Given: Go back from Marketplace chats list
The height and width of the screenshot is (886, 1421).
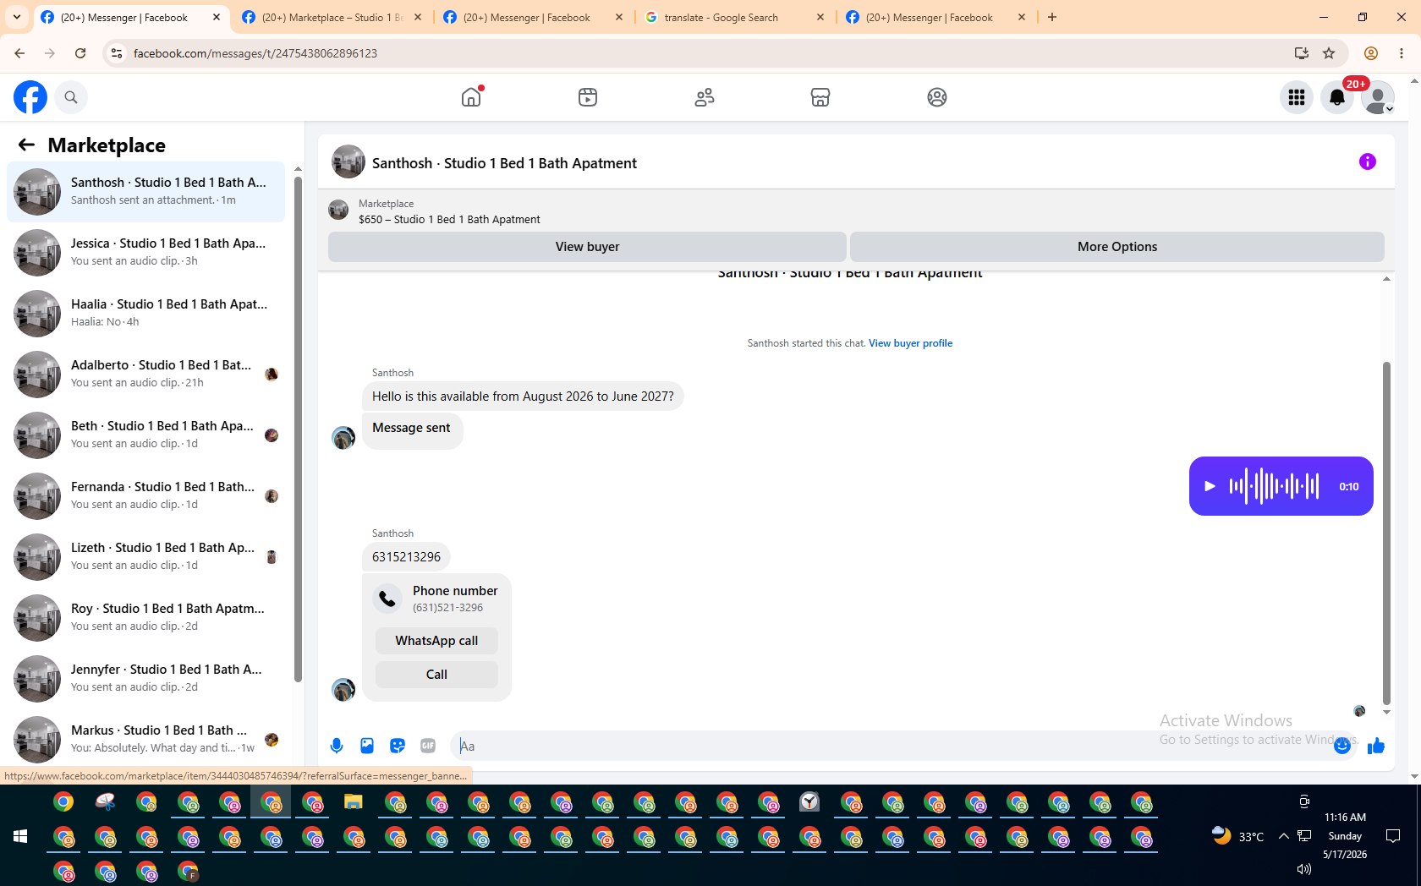Looking at the screenshot, I should click(26, 145).
